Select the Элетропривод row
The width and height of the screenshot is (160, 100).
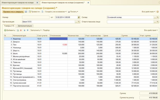click(x=81, y=80)
